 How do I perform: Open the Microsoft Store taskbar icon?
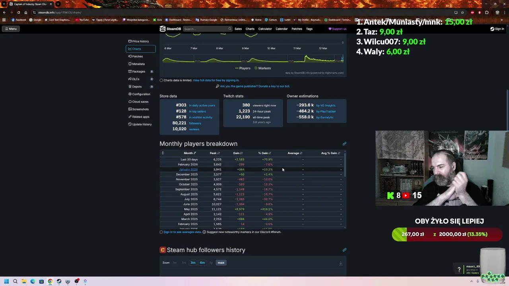coord(41,281)
